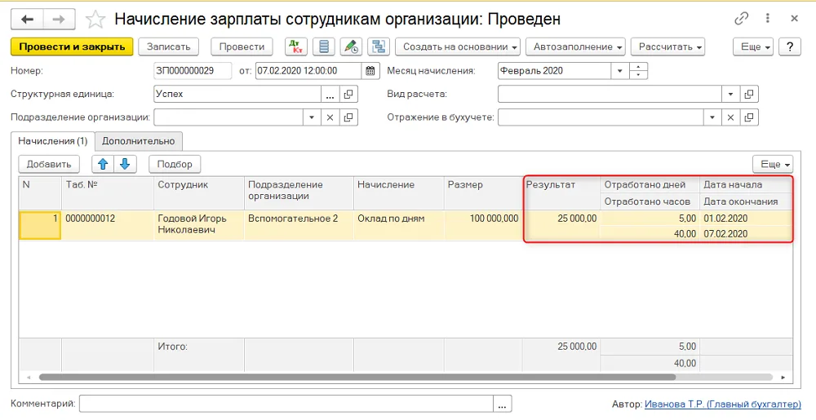Click the Номер input field
816x420 pixels.
[x=193, y=71]
